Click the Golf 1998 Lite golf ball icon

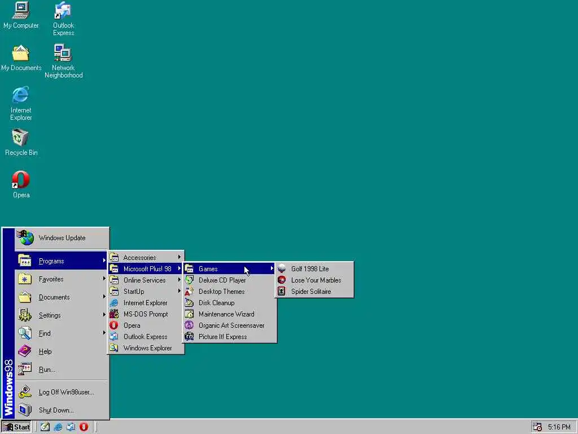(x=282, y=268)
